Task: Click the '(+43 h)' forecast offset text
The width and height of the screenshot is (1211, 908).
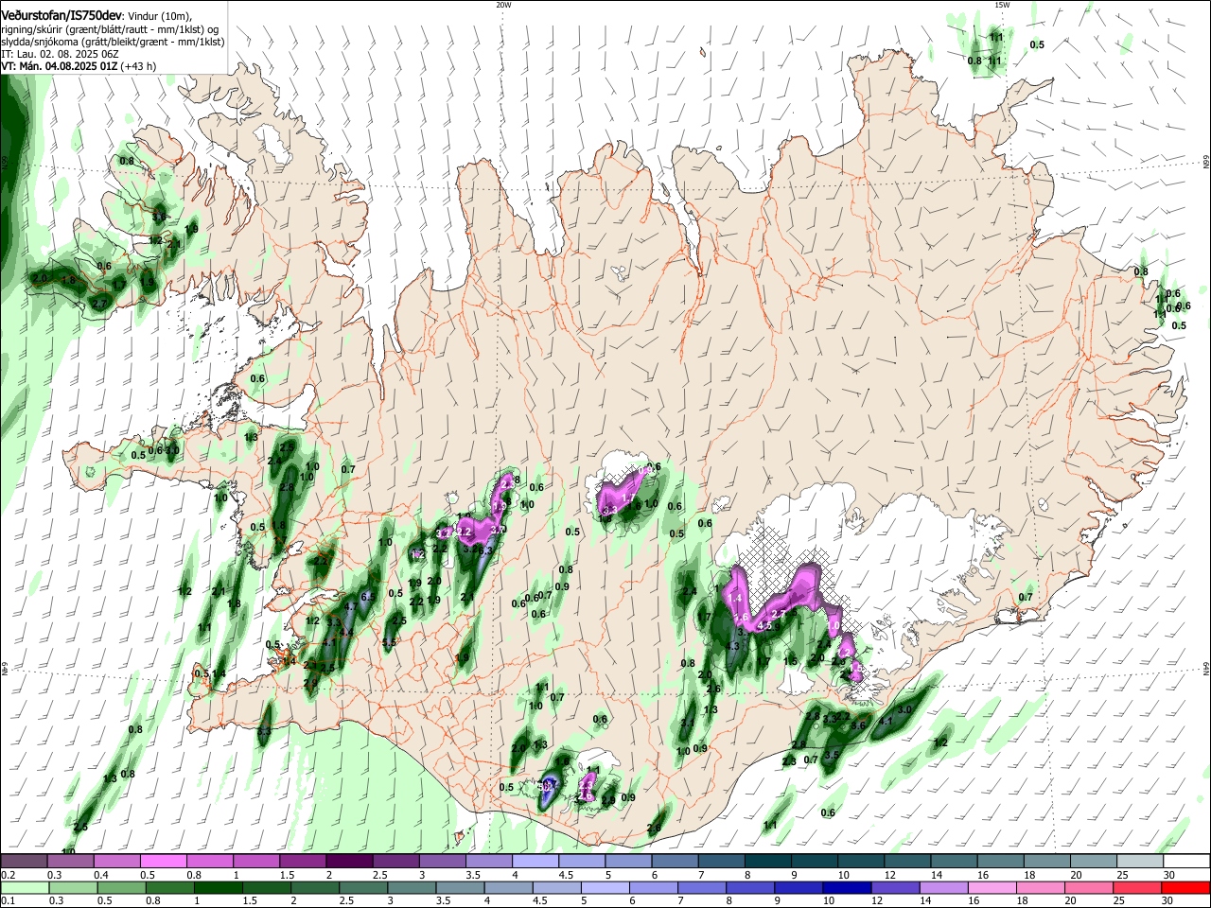Action: point(138,66)
